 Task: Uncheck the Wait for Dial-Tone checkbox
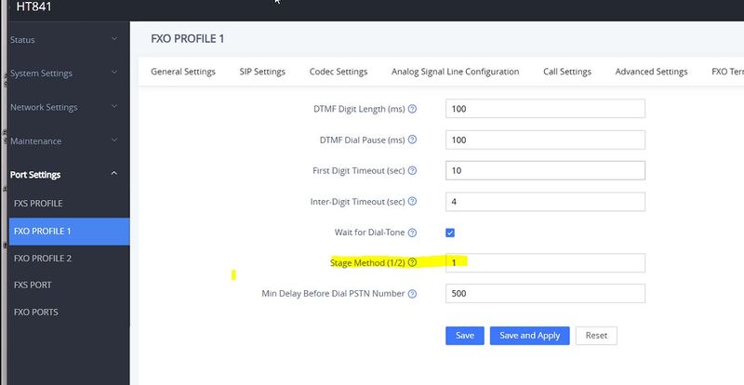coord(450,232)
